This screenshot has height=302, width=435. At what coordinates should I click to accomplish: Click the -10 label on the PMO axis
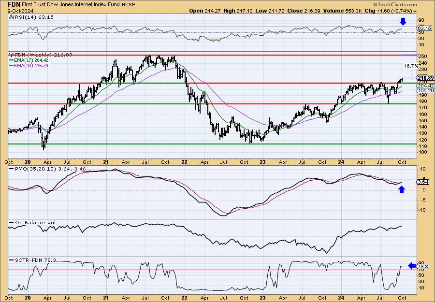422,210
